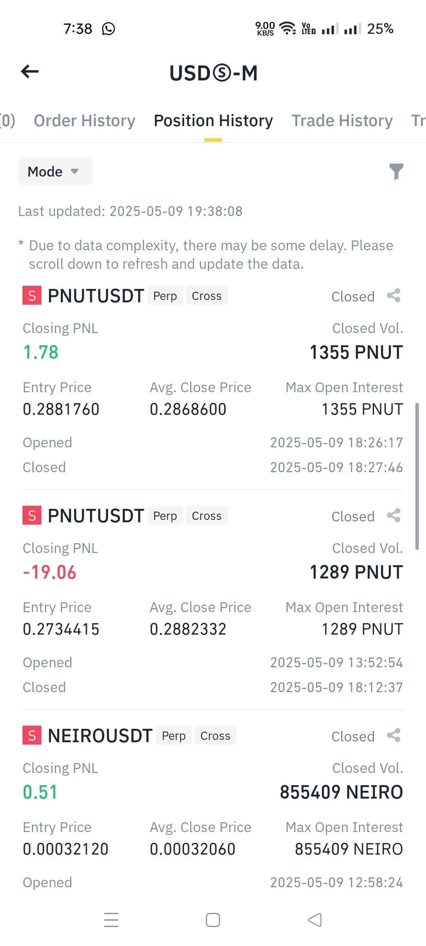Viewport: 426px width, 946px height.
Task: Tap the Android back triangle icon
Action: click(315, 920)
